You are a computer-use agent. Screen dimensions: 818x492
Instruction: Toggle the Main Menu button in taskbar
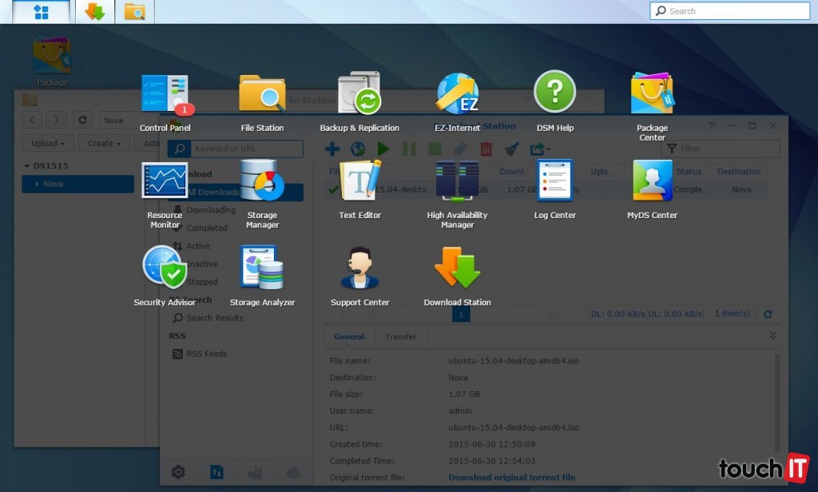coord(41,12)
